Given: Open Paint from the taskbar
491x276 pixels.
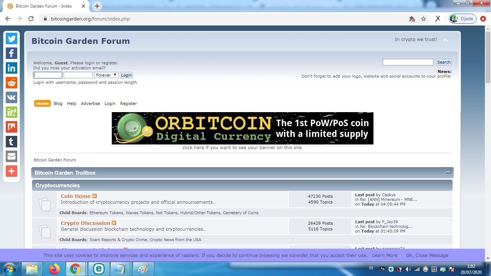Looking at the screenshot, I should tap(143, 269).
